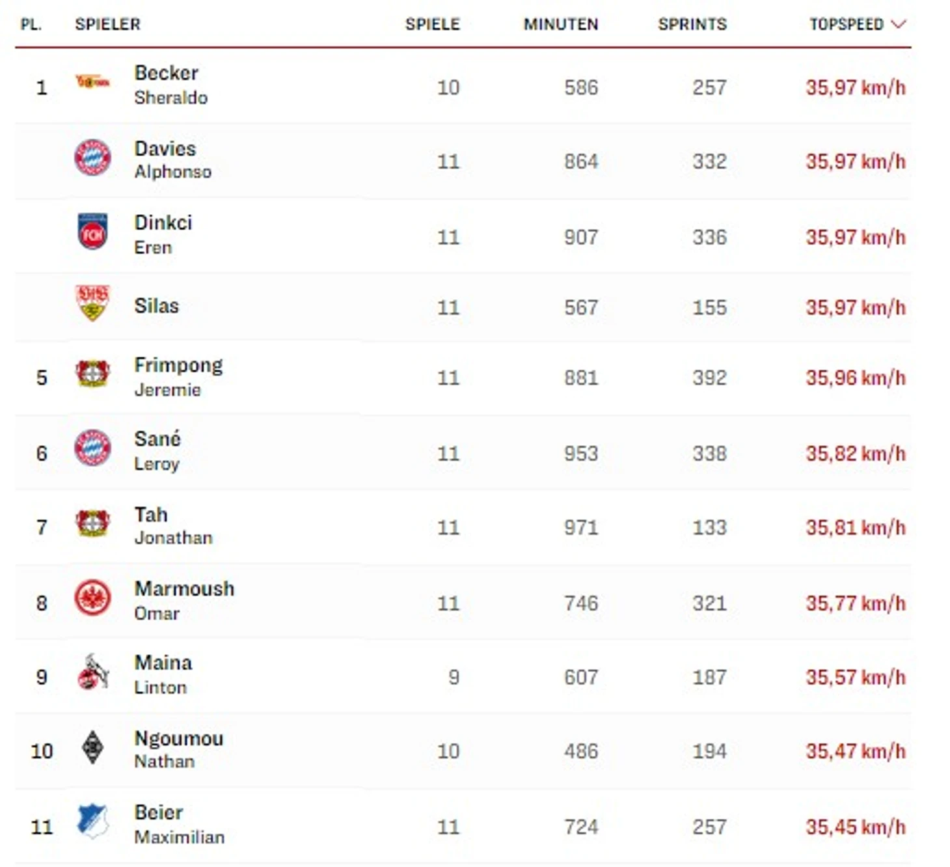Click Eintracht Frankfurt logo beside Marmoush
This screenshot has height=867, width=950.
coord(92,598)
